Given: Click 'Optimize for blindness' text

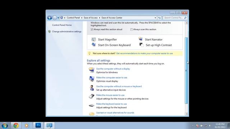Looking at the screenshot, I should coord(107,72).
